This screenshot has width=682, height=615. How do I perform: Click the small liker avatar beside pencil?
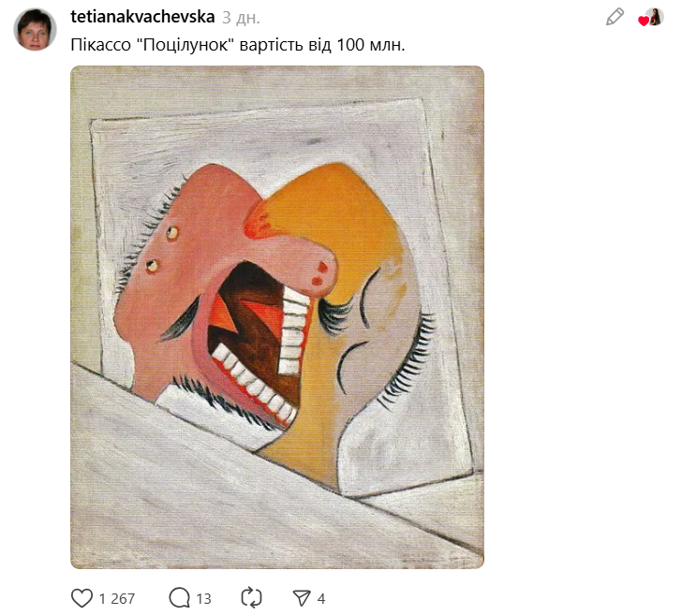click(x=655, y=17)
